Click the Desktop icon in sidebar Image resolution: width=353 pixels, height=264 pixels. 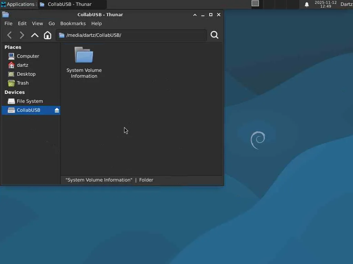[11, 74]
